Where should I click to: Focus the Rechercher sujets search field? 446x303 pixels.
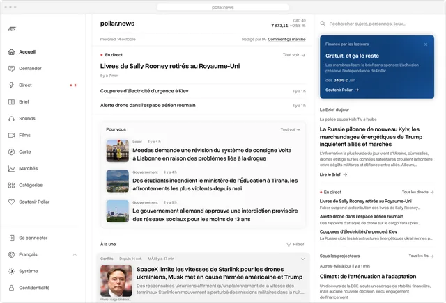[377, 24]
